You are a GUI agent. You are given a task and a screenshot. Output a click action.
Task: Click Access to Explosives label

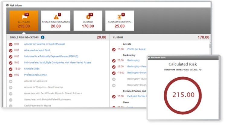[36, 81]
